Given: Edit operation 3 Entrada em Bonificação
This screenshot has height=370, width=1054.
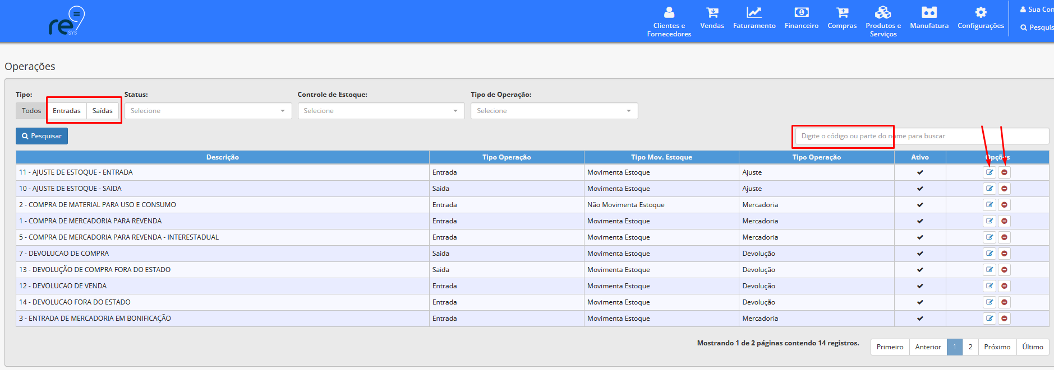Looking at the screenshot, I should coord(989,319).
